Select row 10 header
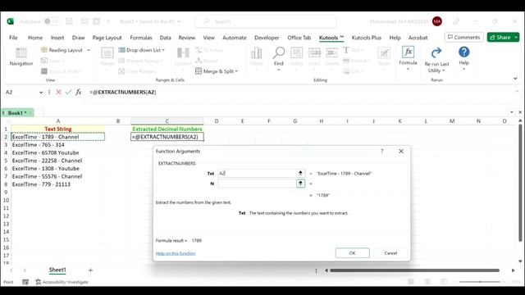525x295 pixels. (6, 200)
